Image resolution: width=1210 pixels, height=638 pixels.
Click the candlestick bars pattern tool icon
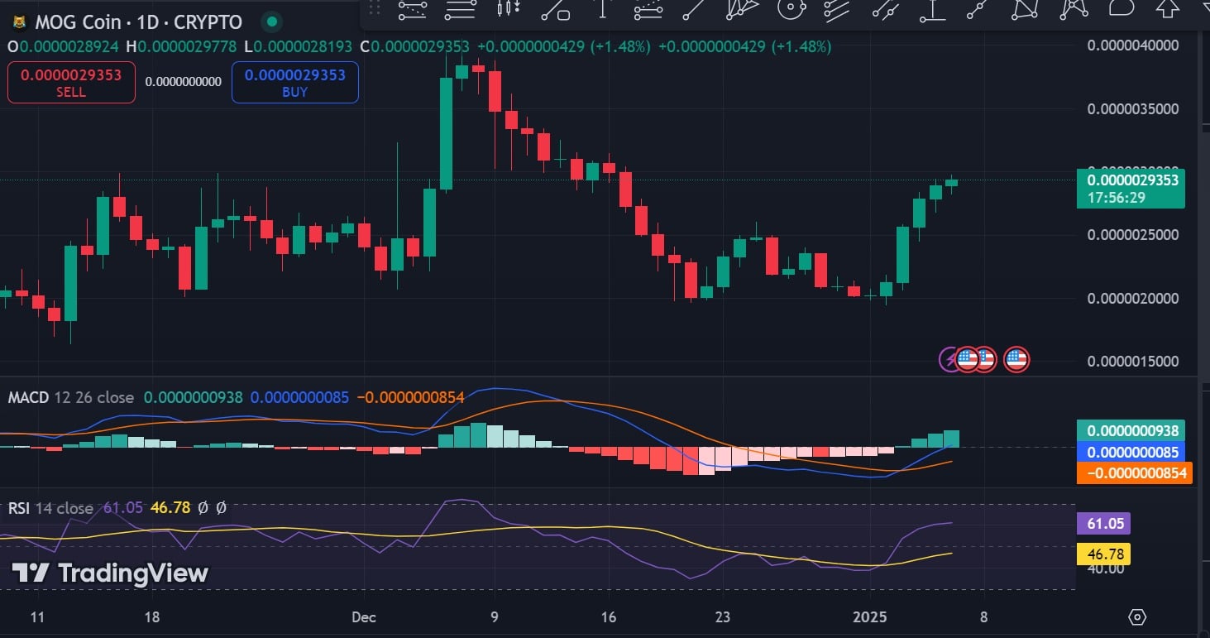508,9
